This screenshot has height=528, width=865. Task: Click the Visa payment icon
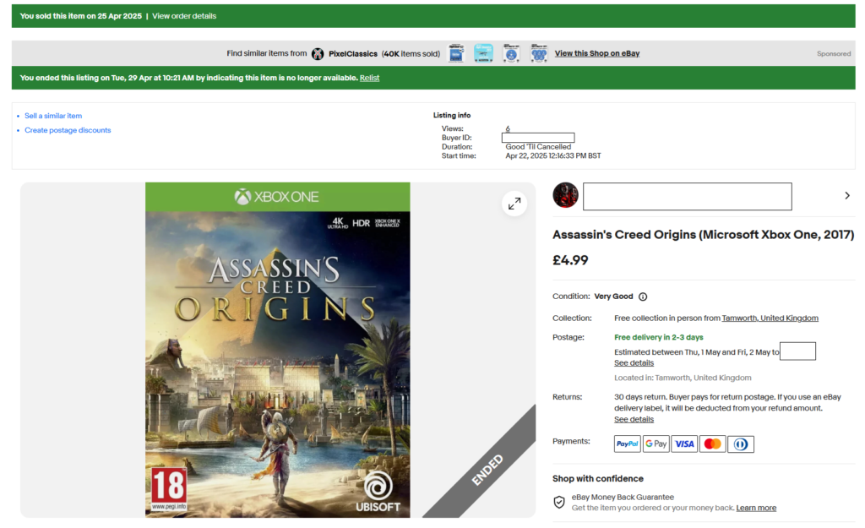684,444
